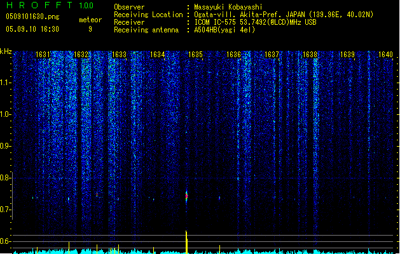Click the Observer label
Image resolution: width=400 pixels, height=254 pixels.
[129, 7]
